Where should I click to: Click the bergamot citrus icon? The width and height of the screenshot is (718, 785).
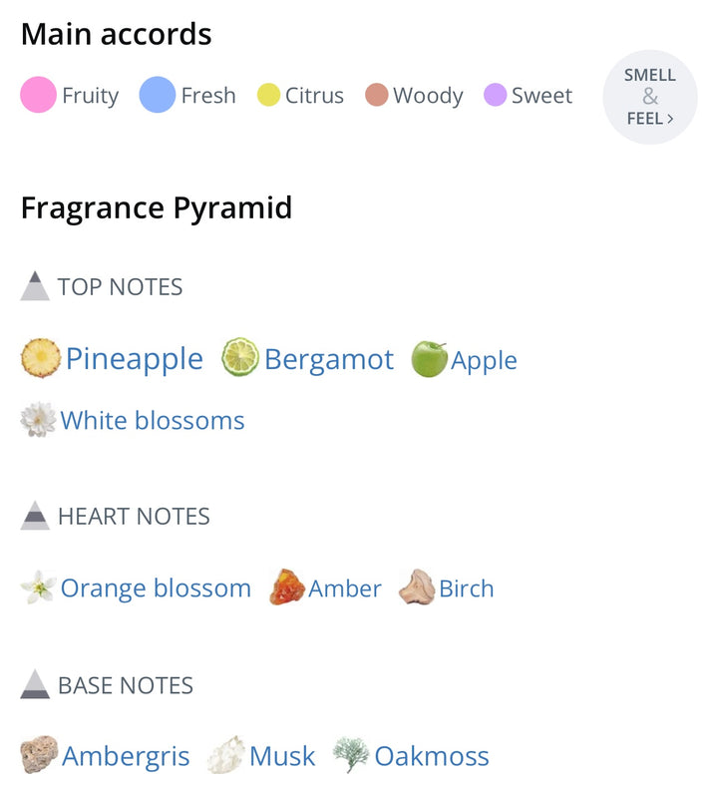(240, 357)
